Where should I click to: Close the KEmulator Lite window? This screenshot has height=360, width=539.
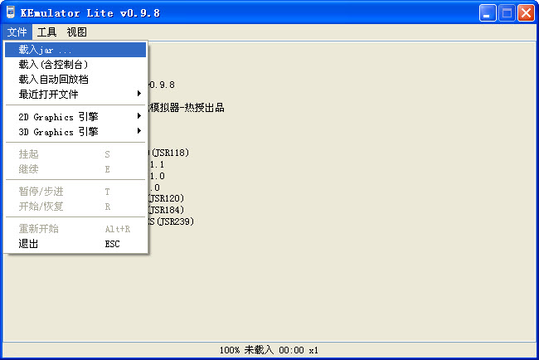pyautogui.click(x=526, y=13)
